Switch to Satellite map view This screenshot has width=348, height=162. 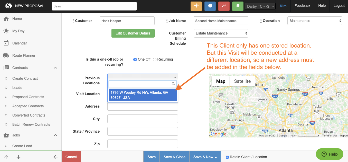coord(242,81)
